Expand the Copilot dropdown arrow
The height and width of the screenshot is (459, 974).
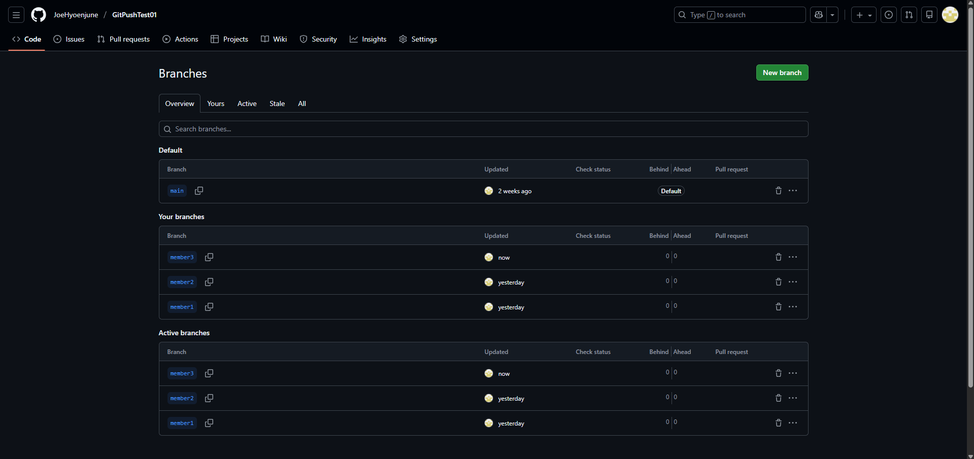(x=832, y=15)
